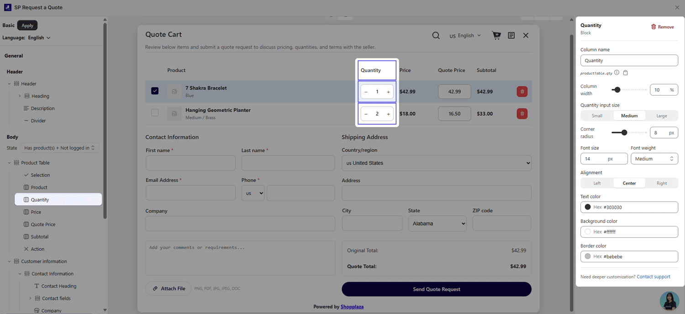Click the 7 Shakra Bracelet thumbnail
This screenshot has height=314, width=685.
point(174,91)
